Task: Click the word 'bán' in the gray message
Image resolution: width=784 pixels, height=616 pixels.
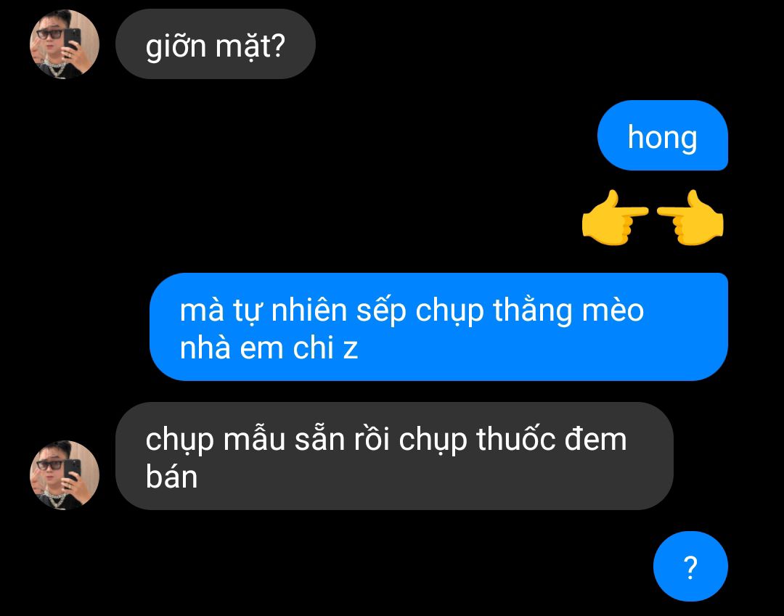Action: [x=171, y=477]
